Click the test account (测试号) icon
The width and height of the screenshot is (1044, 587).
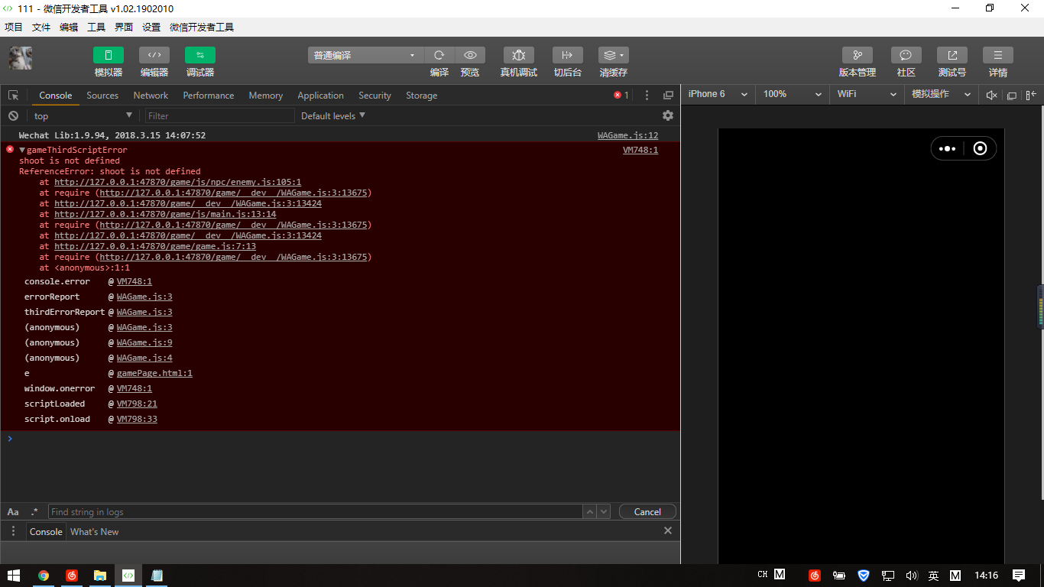(952, 55)
